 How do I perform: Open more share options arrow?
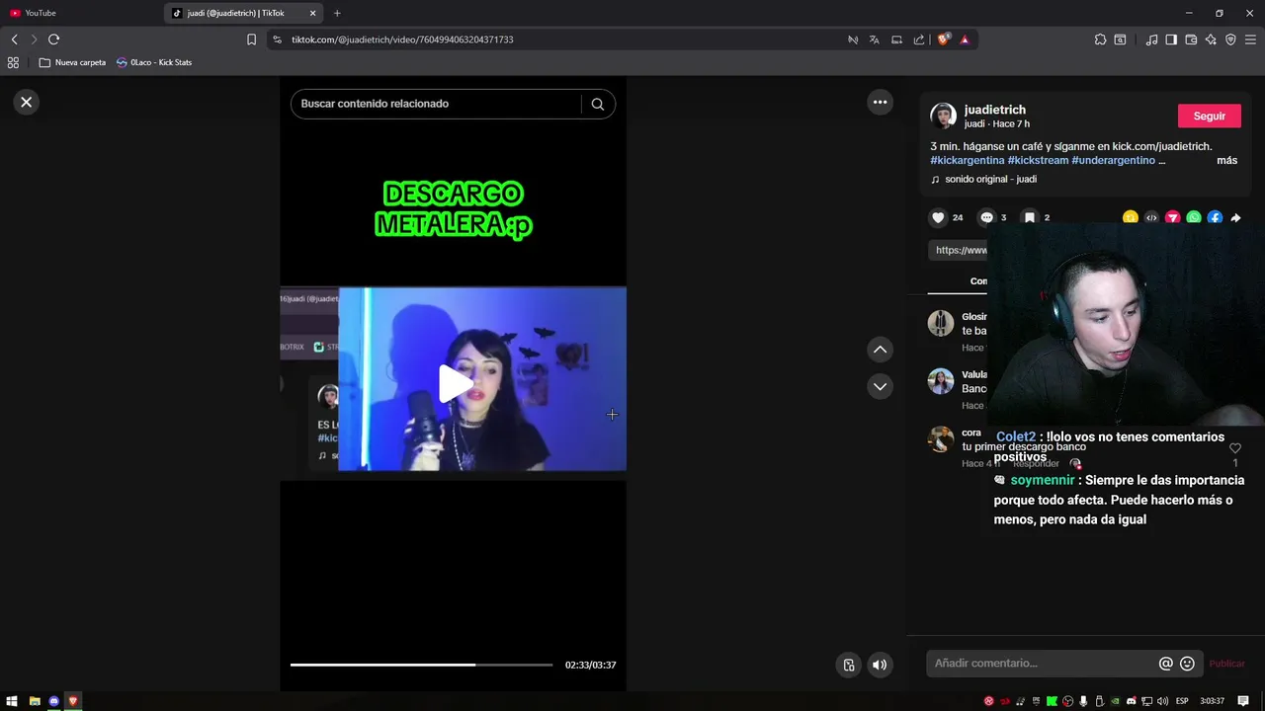pos(1235,218)
